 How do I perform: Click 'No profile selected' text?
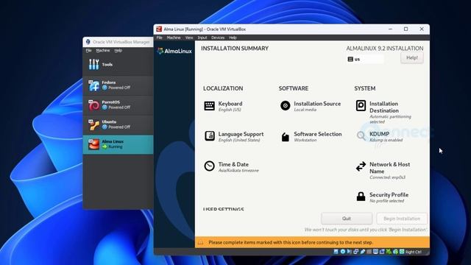pyautogui.click(x=387, y=201)
